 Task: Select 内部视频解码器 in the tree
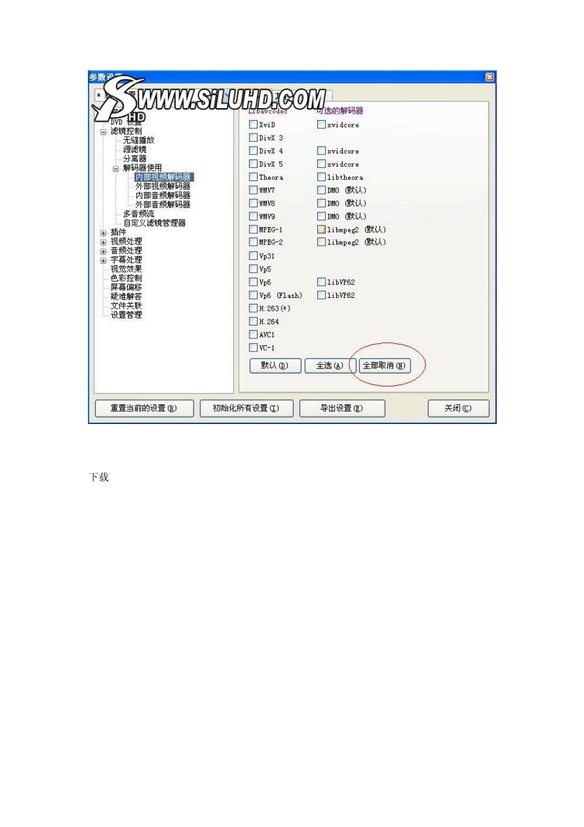pyautogui.click(x=164, y=177)
